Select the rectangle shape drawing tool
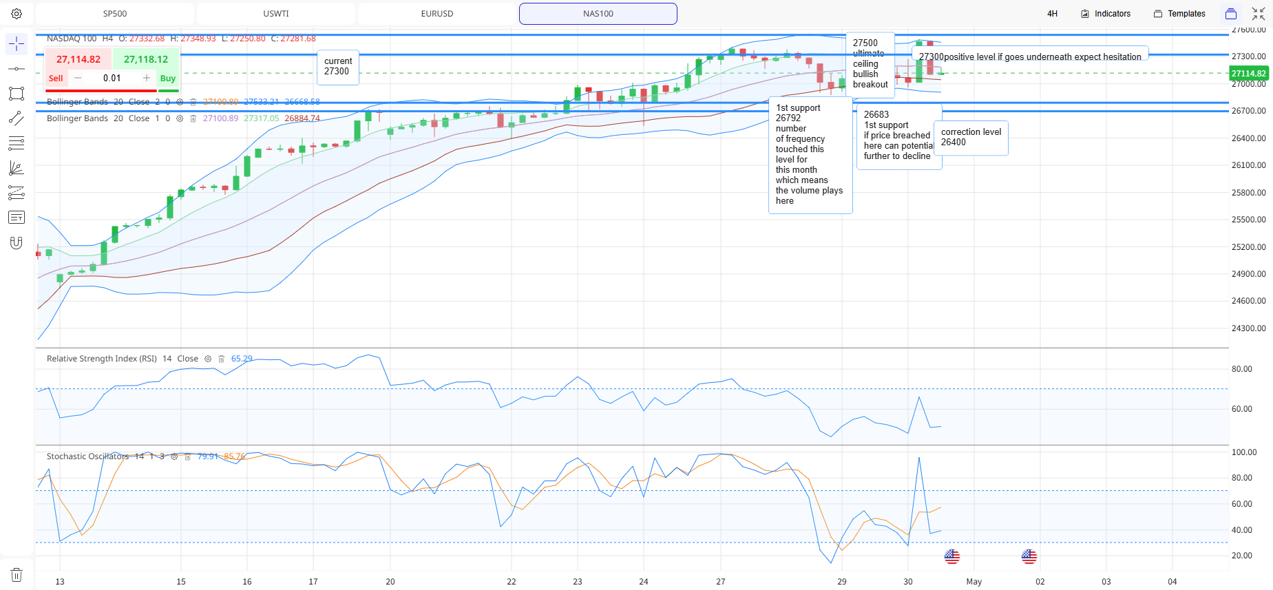The height and width of the screenshot is (590, 1273). click(x=17, y=94)
